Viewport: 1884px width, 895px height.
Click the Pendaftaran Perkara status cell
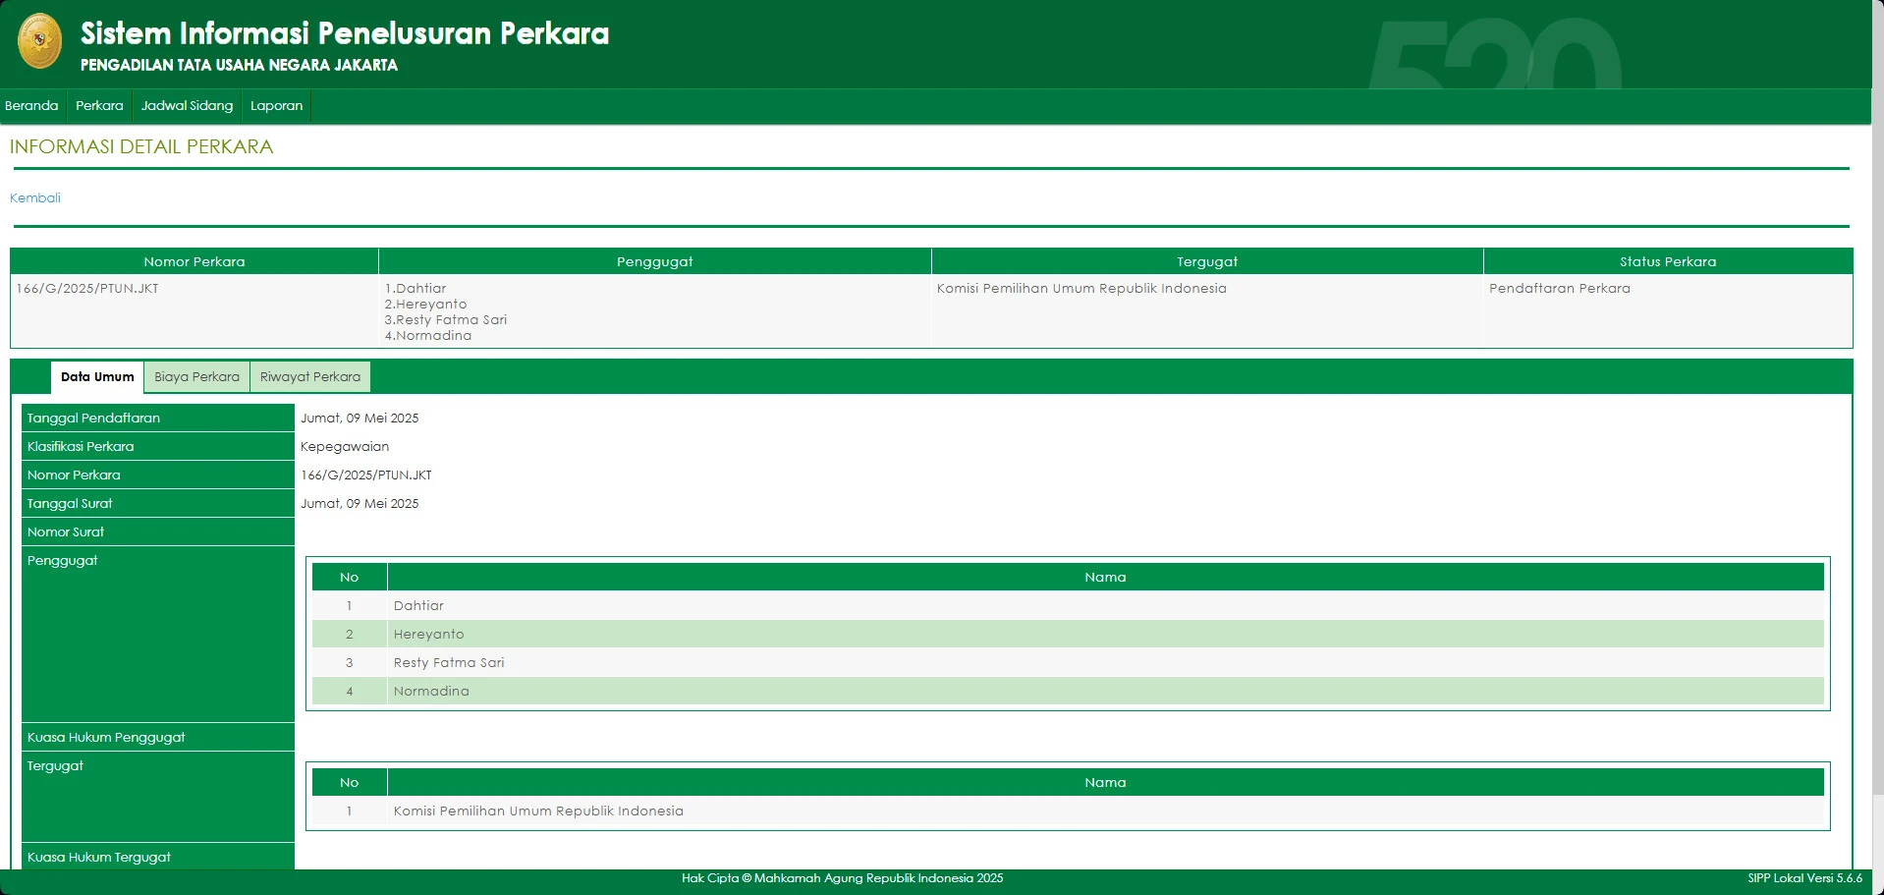tap(1559, 288)
